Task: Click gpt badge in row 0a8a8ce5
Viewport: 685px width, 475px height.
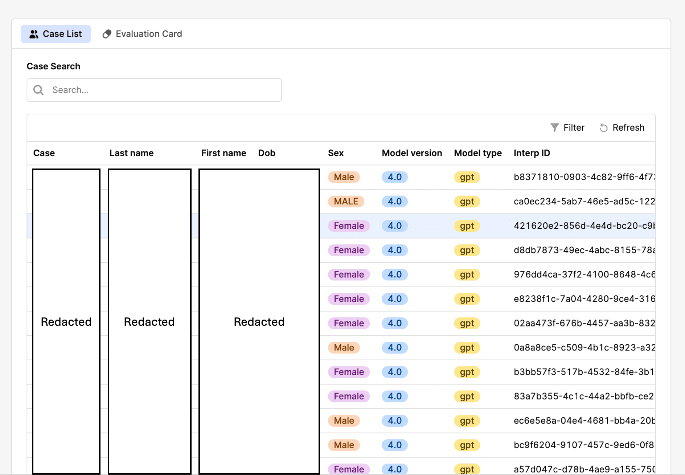Action: tap(467, 348)
